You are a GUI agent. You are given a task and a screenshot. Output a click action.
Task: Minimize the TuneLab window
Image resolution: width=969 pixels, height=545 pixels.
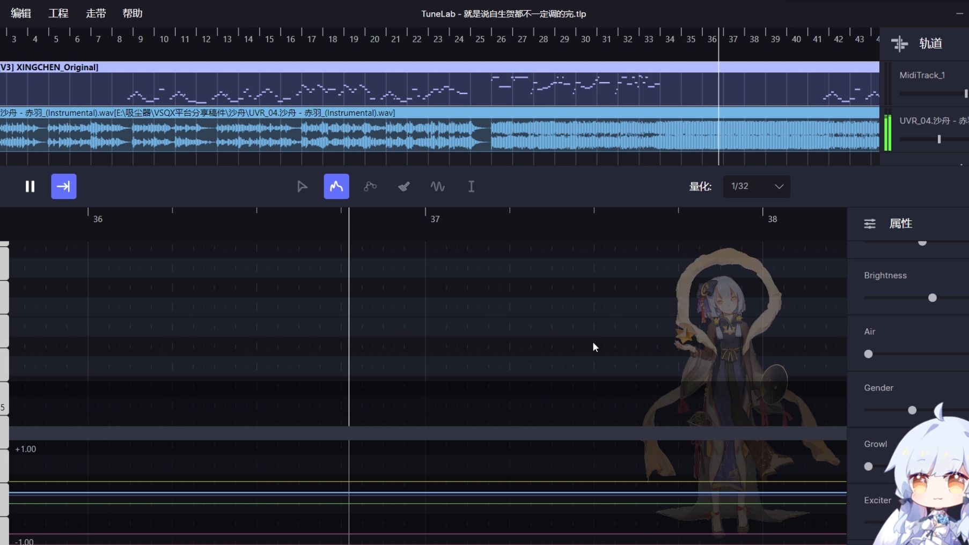959,13
